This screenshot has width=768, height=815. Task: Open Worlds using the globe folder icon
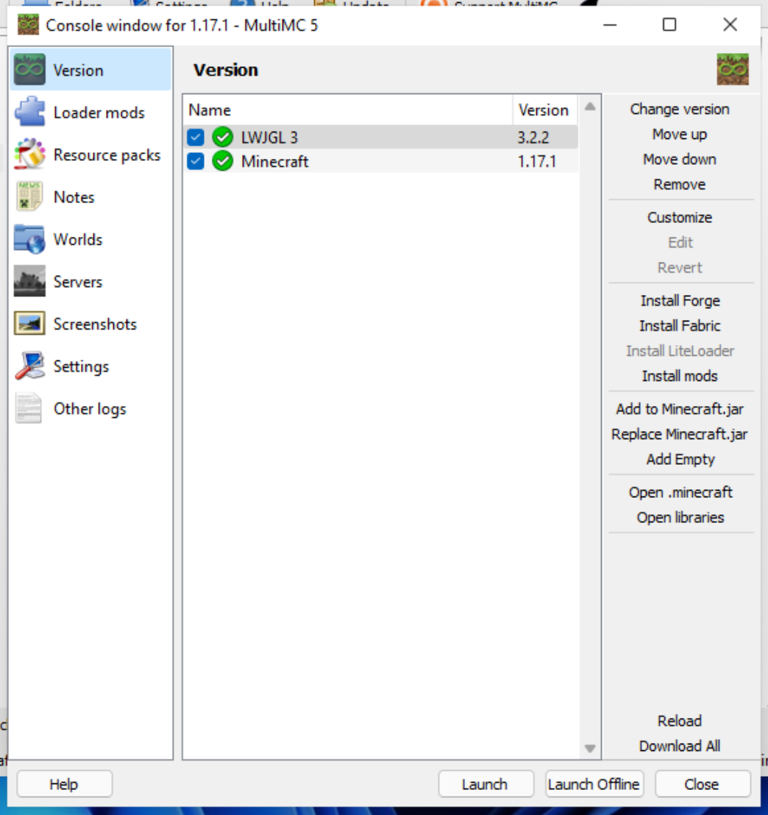pyautogui.click(x=29, y=240)
